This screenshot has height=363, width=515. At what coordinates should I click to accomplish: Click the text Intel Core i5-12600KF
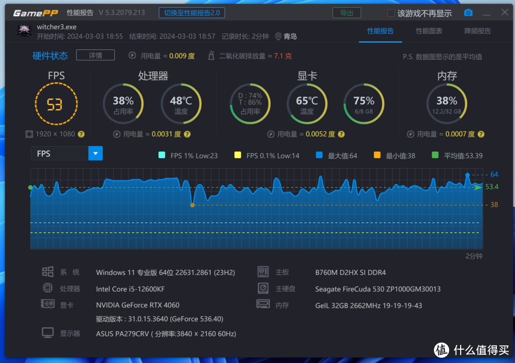coord(130,289)
